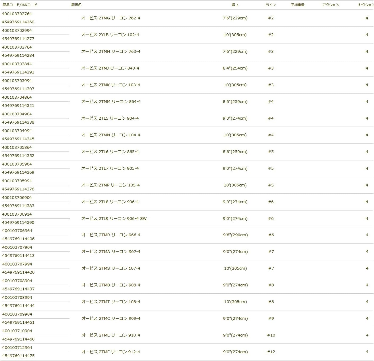Click the ライン column header
374x361 pixels.
pos(271,5)
